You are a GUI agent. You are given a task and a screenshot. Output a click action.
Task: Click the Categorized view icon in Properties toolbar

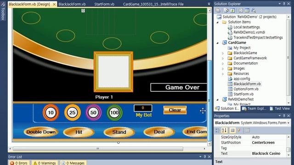click(x=218, y=130)
